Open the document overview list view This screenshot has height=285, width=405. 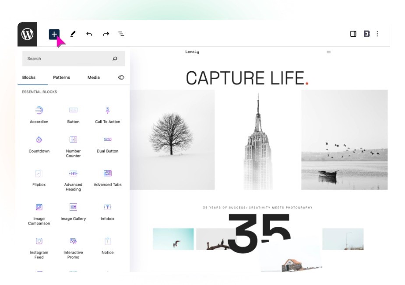click(x=121, y=34)
